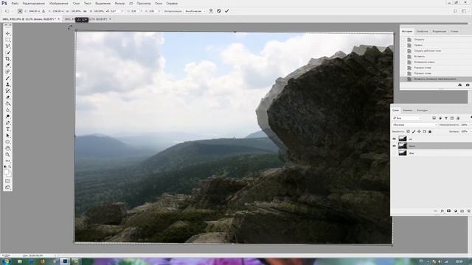
Task: Open the layer blend mode dropdown
Action: (414, 124)
